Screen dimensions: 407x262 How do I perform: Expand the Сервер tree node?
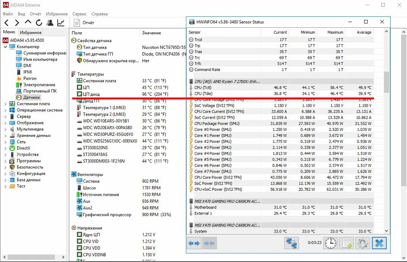click(x=5, y=117)
